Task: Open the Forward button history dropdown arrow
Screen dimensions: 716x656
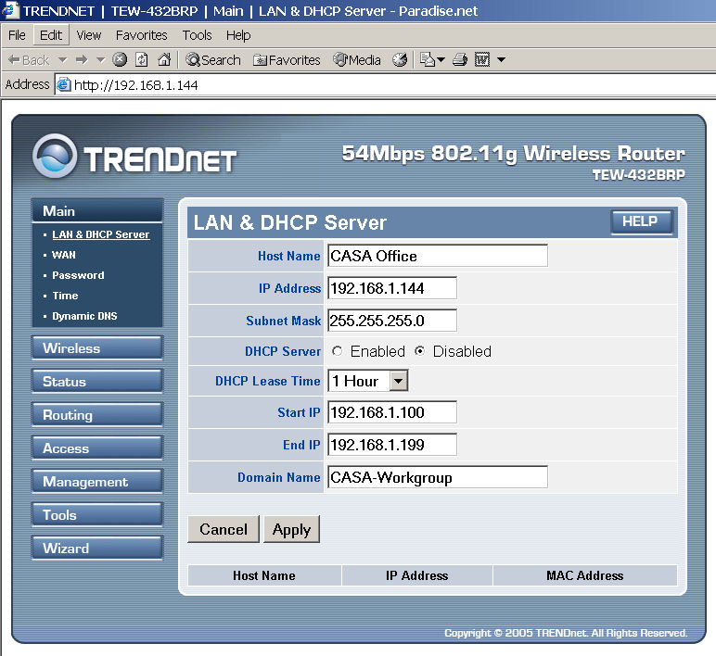Action: pos(101,59)
